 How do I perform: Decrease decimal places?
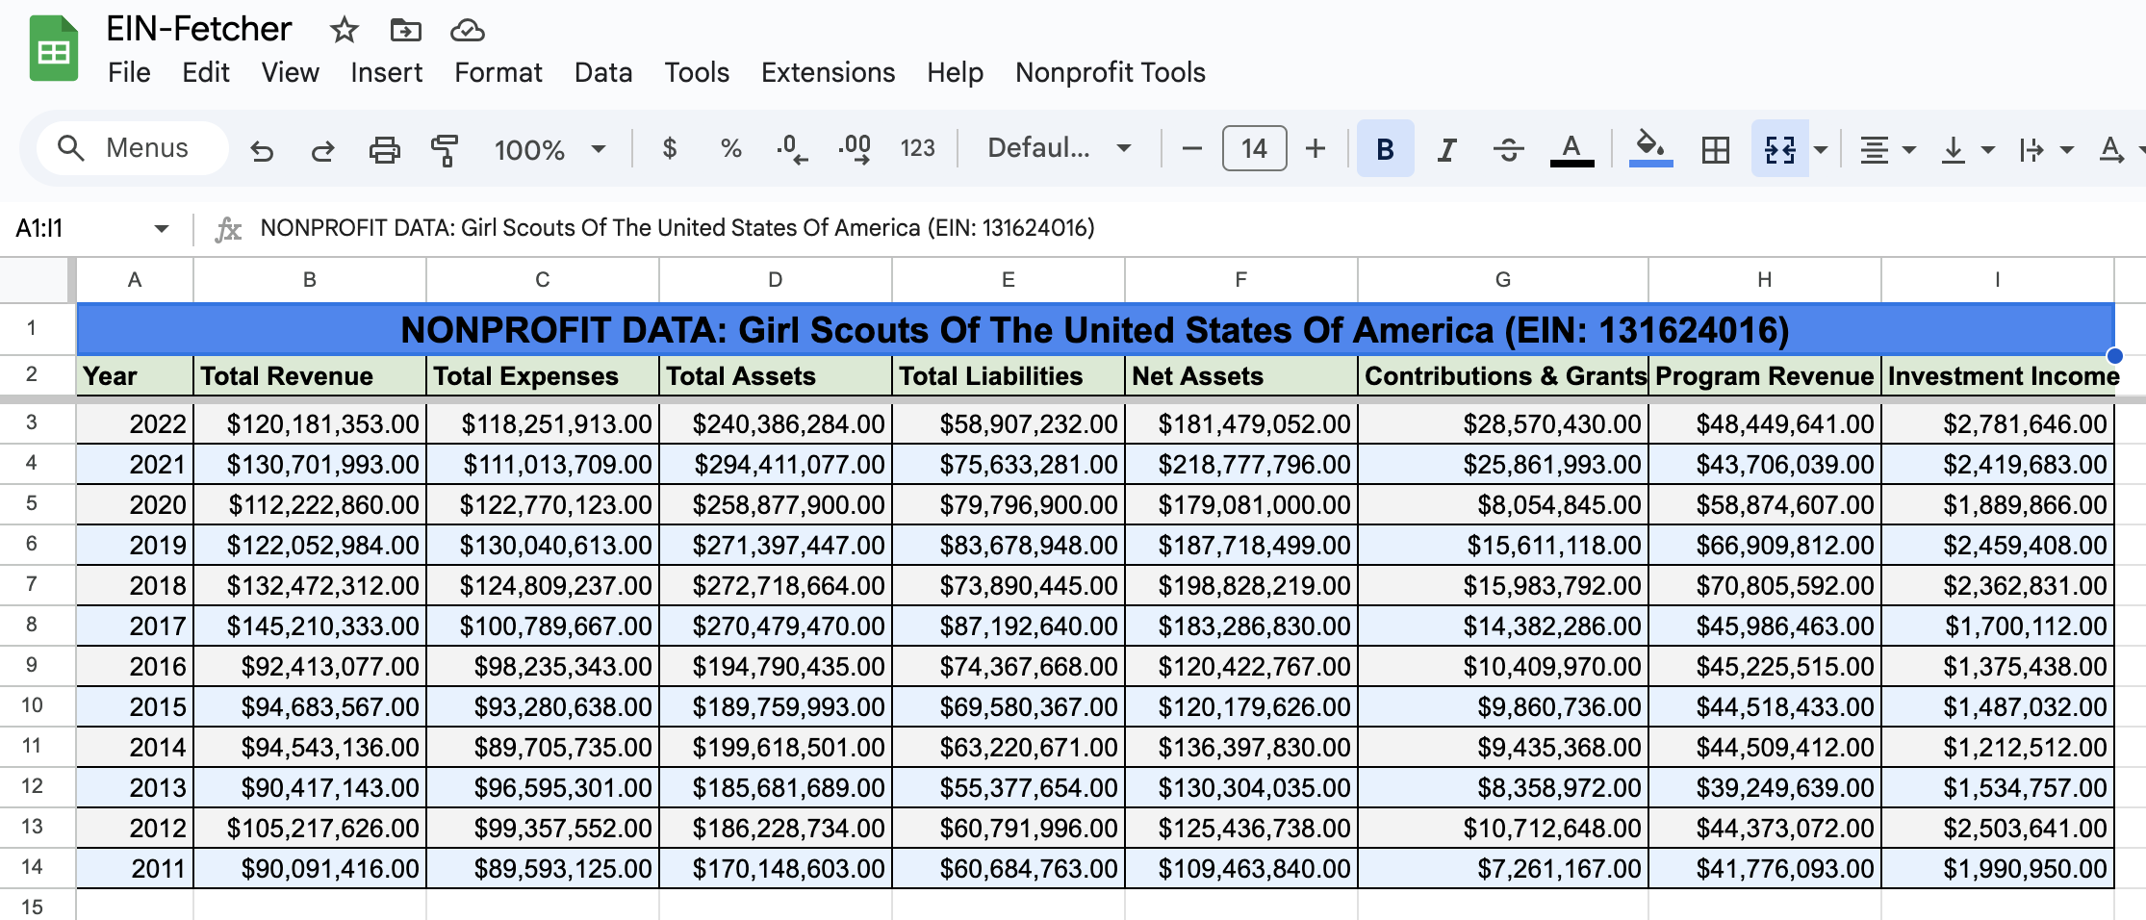click(x=792, y=149)
